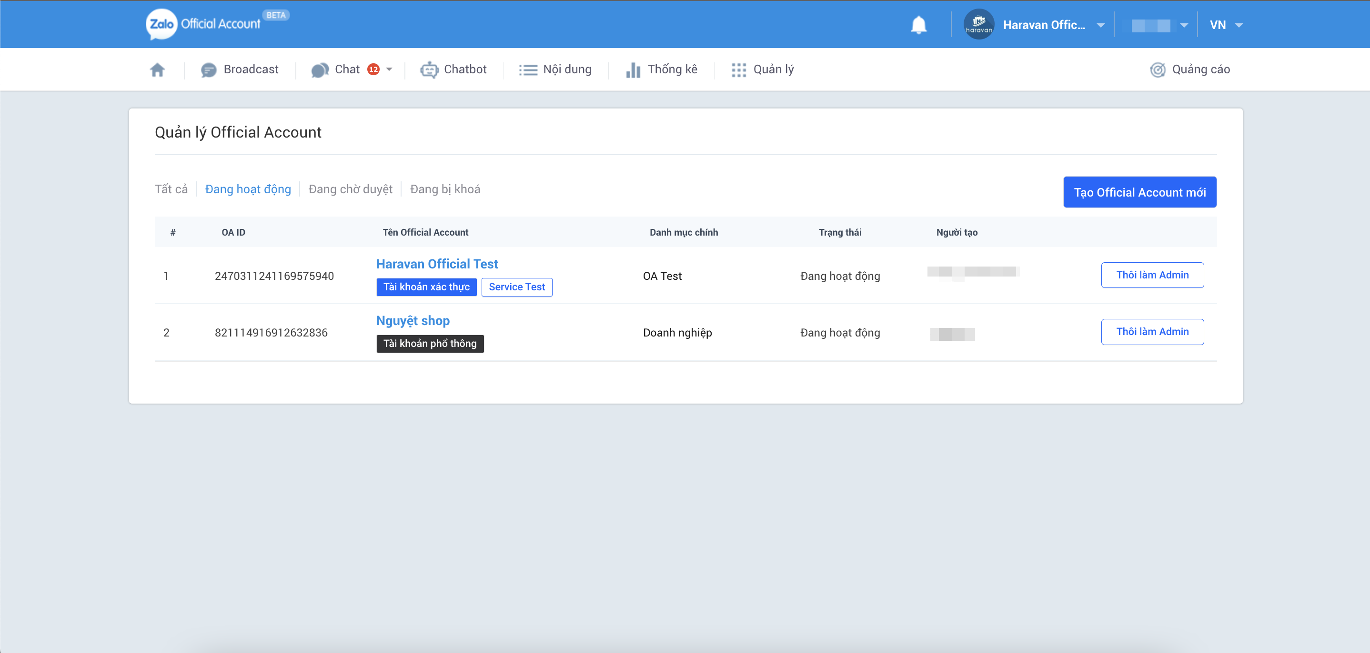Viewport: 1370px width, 653px height.
Task: Open the notifications bell
Action: click(918, 25)
